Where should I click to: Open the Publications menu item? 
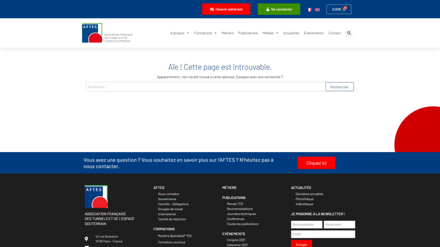click(248, 33)
